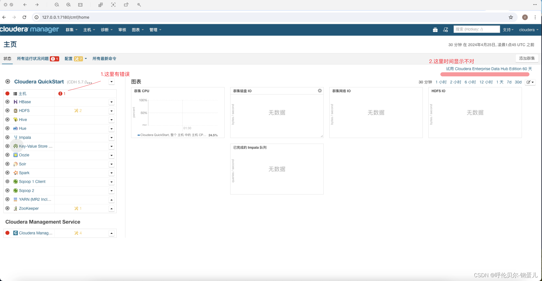This screenshot has height=281, width=542.
Task: Open the Hive actions dropdown
Action: coord(112,120)
